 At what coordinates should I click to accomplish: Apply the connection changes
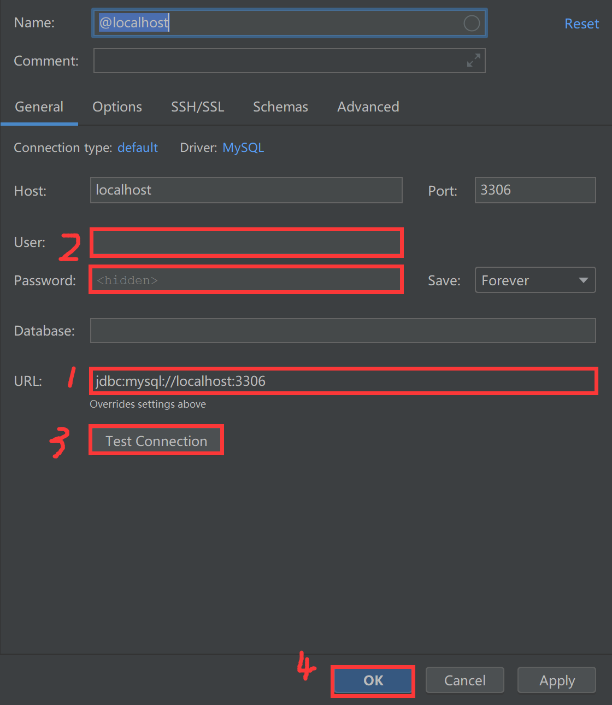(x=556, y=680)
